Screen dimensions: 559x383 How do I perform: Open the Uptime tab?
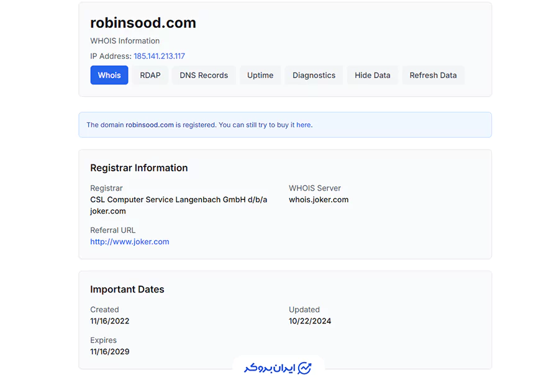click(x=260, y=75)
